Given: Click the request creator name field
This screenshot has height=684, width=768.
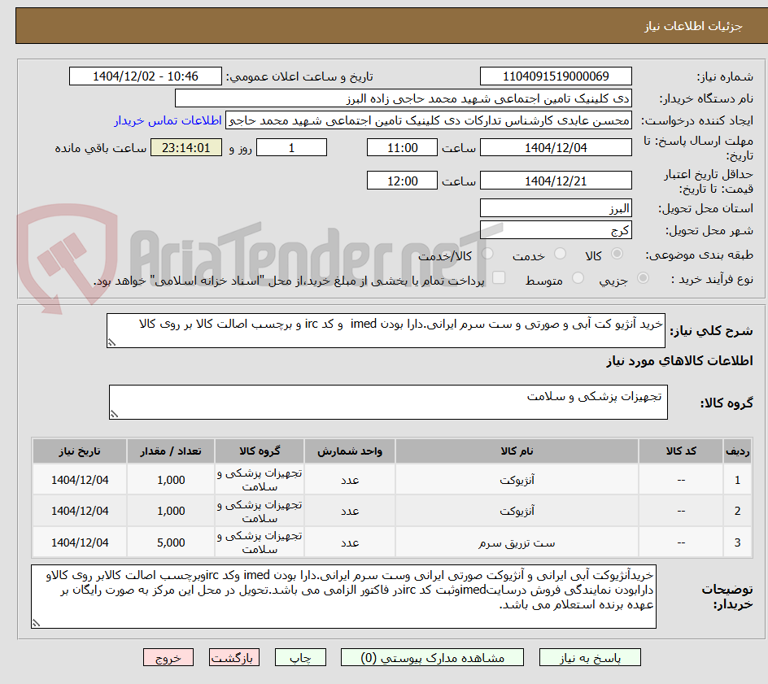Looking at the screenshot, I should pos(429,120).
